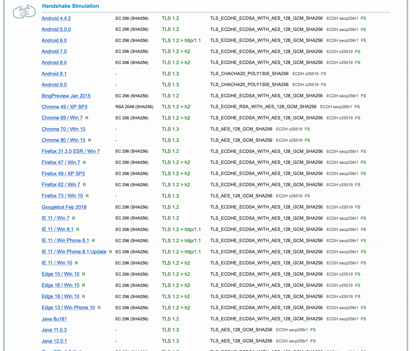Click the Android 9.0 link
Image resolution: width=416 pixels, height=351 pixels.
[x=54, y=84]
